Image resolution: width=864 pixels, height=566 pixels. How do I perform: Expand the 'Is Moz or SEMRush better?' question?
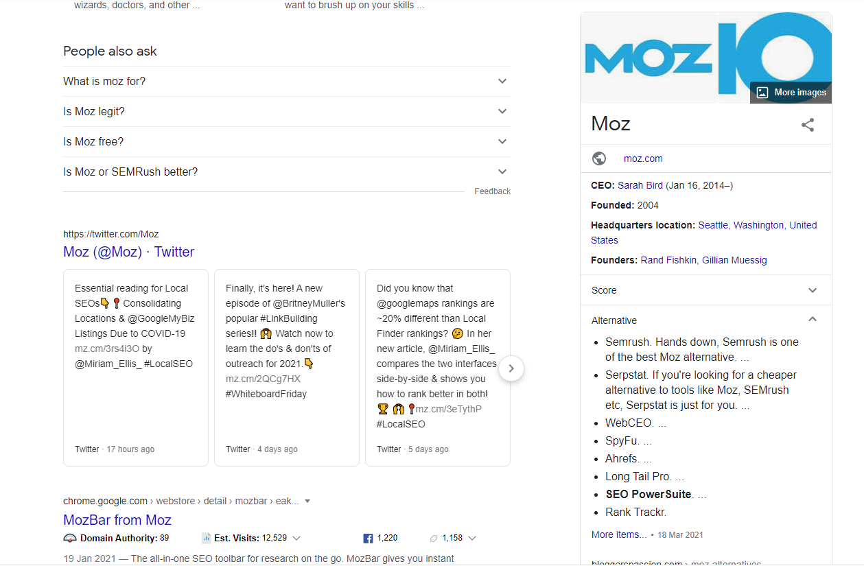[287, 172]
